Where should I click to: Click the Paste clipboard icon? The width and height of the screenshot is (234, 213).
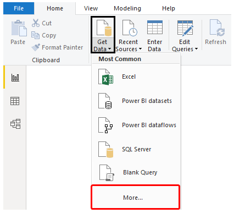pyautogui.click(x=19, y=28)
